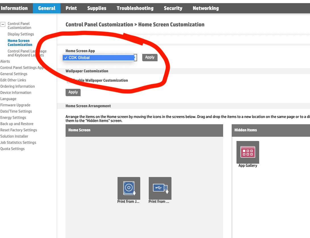Apply the Home Screen App selection
This screenshot has width=310, height=238.
point(150,57)
